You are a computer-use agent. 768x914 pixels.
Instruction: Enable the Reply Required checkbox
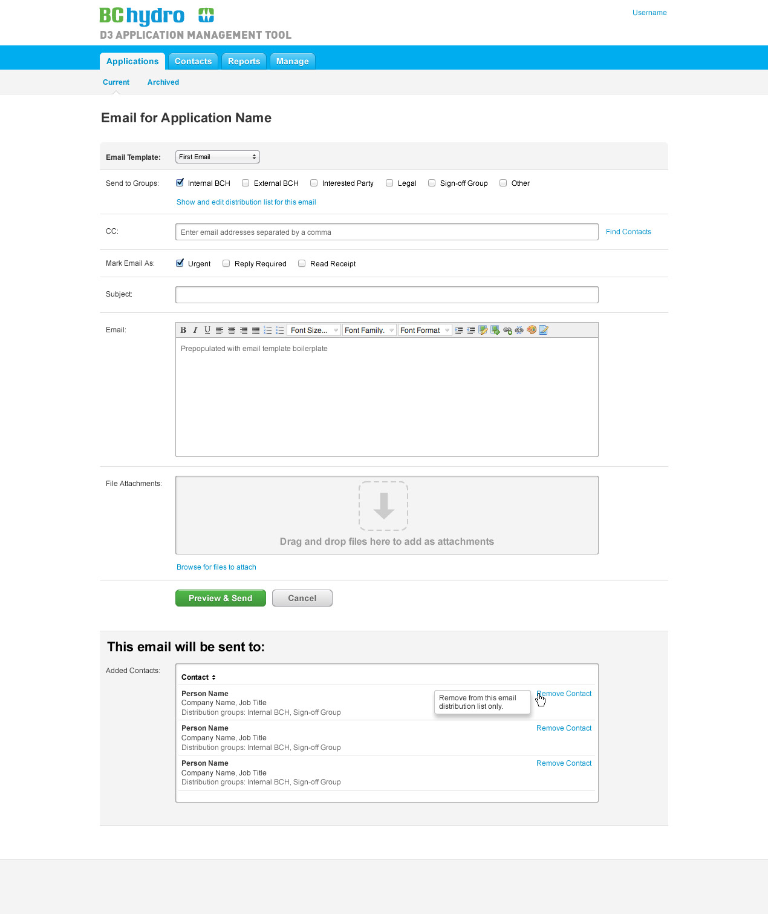coord(226,263)
